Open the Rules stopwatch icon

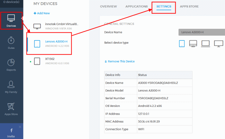11,40
